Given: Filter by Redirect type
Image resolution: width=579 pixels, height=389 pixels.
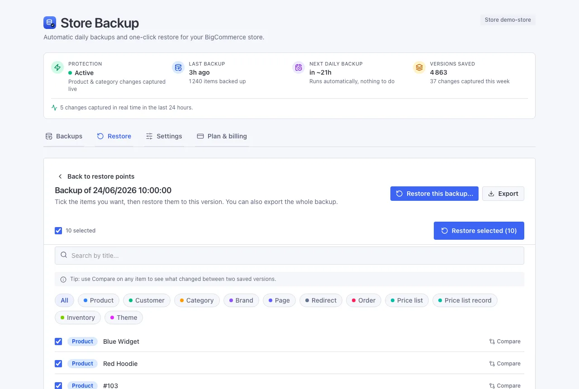Looking at the screenshot, I should pos(321,300).
